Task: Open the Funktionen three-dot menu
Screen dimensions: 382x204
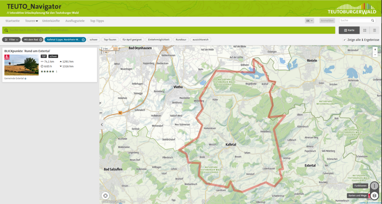Action: (x=374, y=186)
